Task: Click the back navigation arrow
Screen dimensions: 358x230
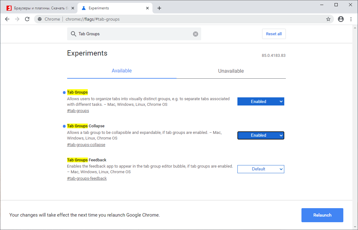Action: [7, 19]
